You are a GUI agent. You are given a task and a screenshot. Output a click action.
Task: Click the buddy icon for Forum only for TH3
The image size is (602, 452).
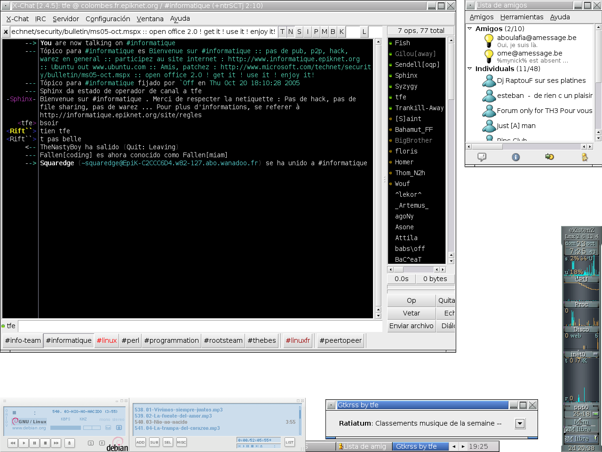click(489, 111)
